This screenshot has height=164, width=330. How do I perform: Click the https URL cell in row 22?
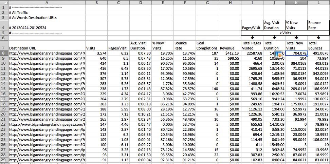tap(47, 124)
